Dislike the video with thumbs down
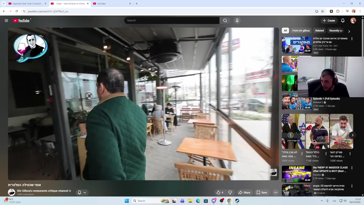This screenshot has height=205, width=364. (230, 192)
